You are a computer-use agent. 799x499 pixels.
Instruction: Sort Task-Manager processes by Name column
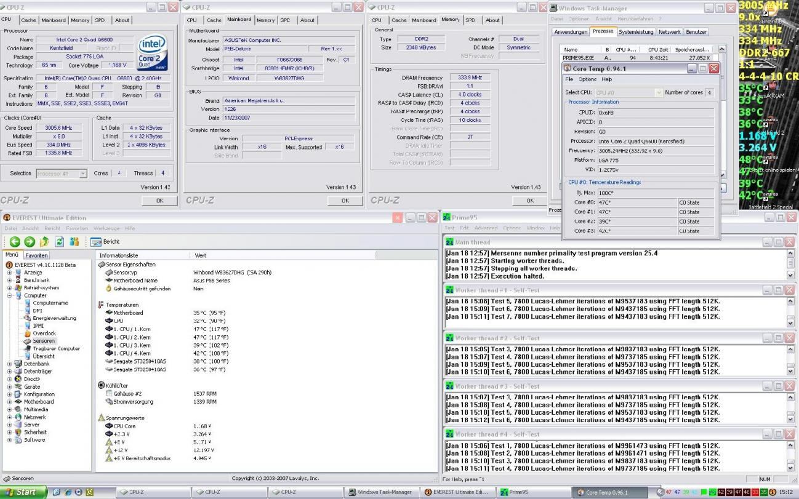[582, 49]
